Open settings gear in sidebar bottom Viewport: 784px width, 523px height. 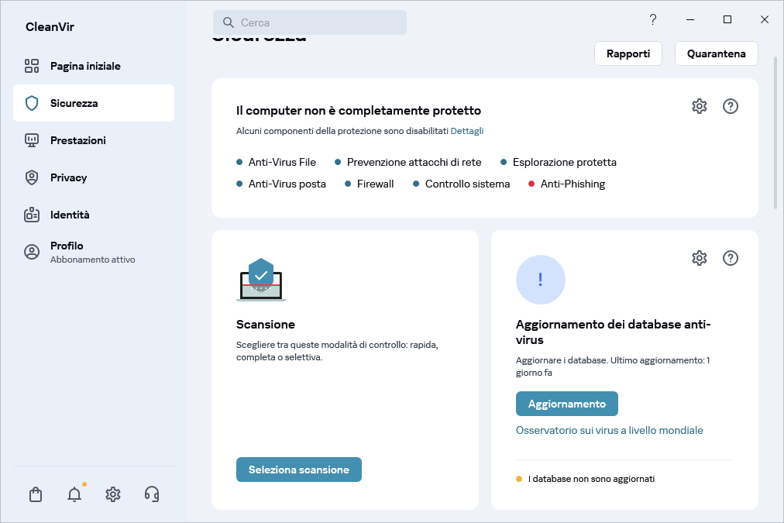(113, 494)
